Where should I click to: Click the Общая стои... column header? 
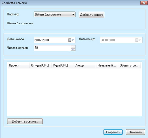[x=129, y=65]
